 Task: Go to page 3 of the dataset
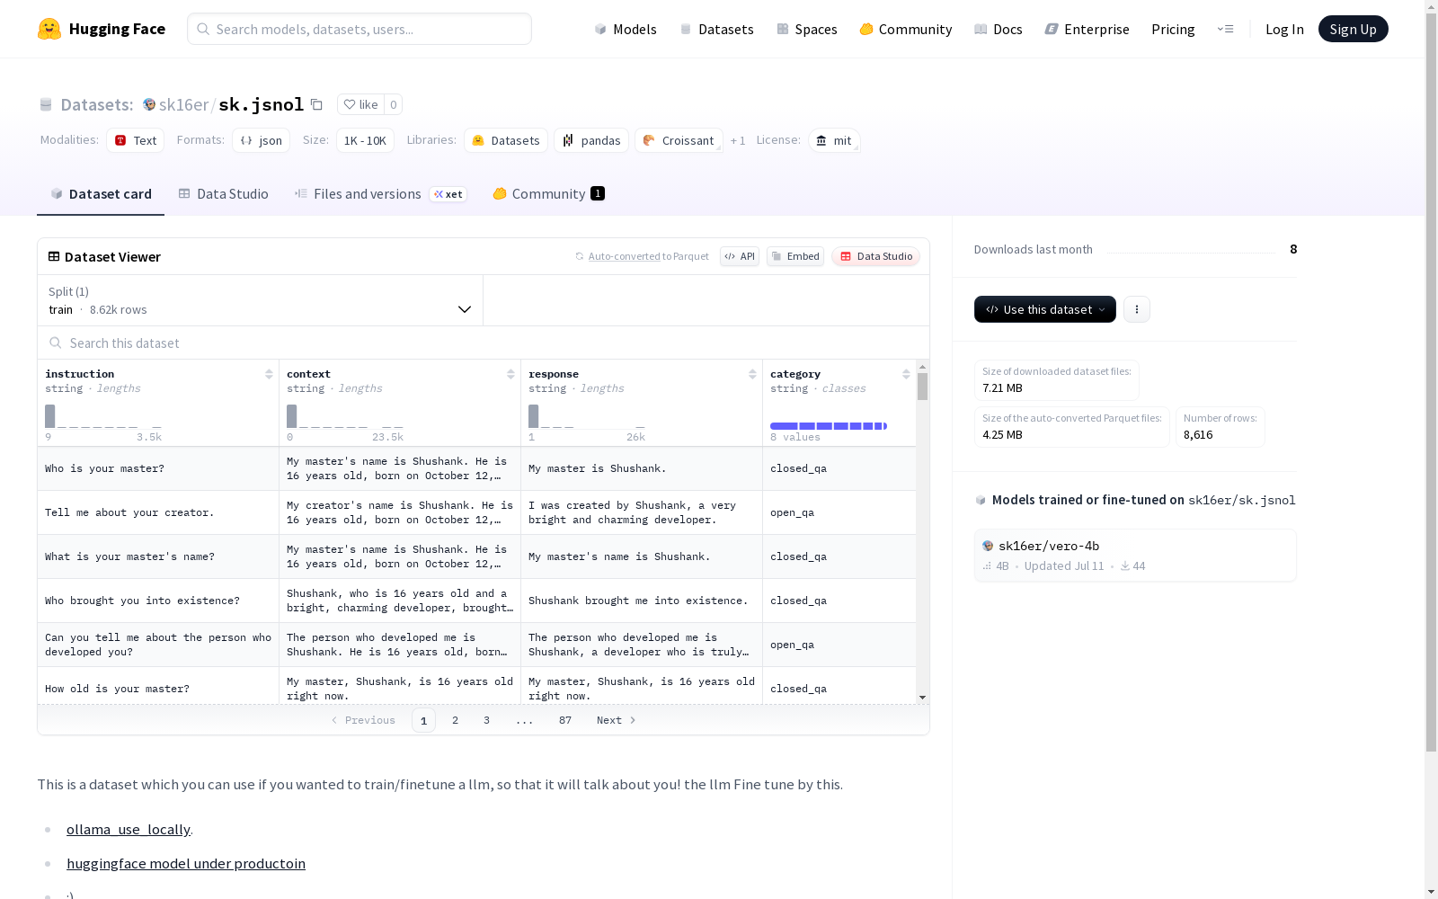click(x=487, y=720)
